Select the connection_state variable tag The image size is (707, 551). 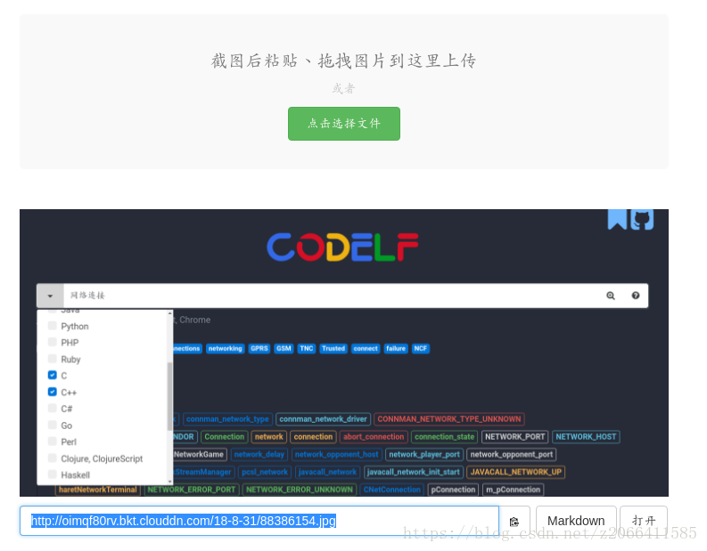point(445,437)
